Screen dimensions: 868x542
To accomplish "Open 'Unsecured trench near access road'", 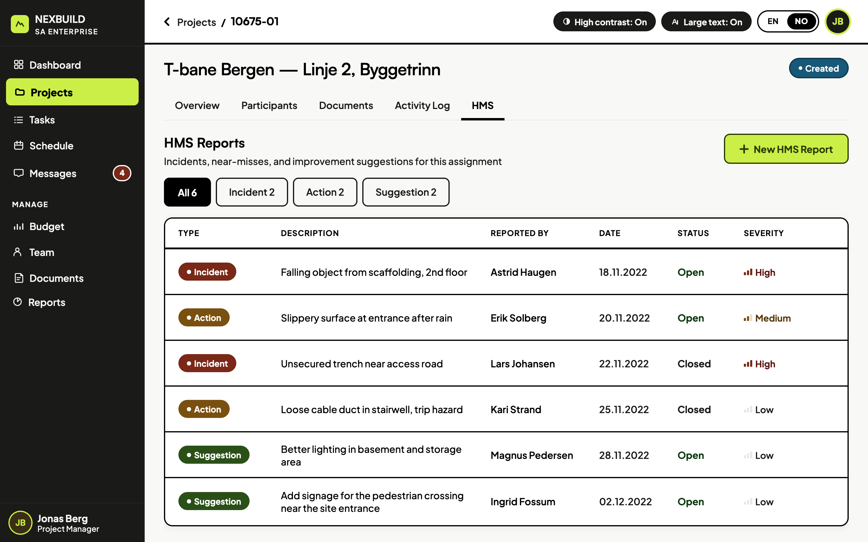I will point(362,364).
